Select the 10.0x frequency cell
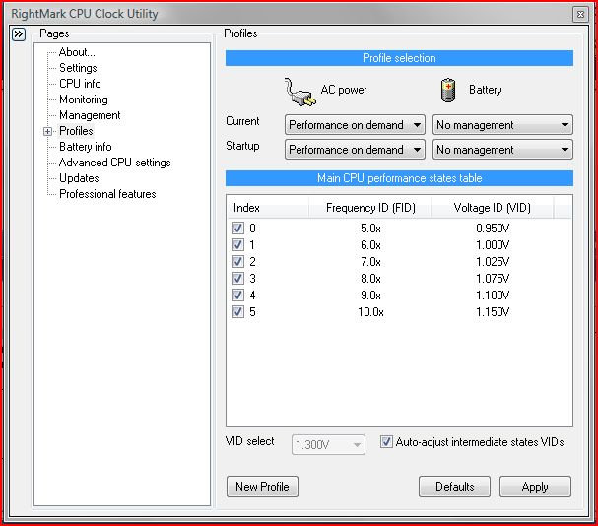This screenshot has height=526, width=598. click(370, 312)
